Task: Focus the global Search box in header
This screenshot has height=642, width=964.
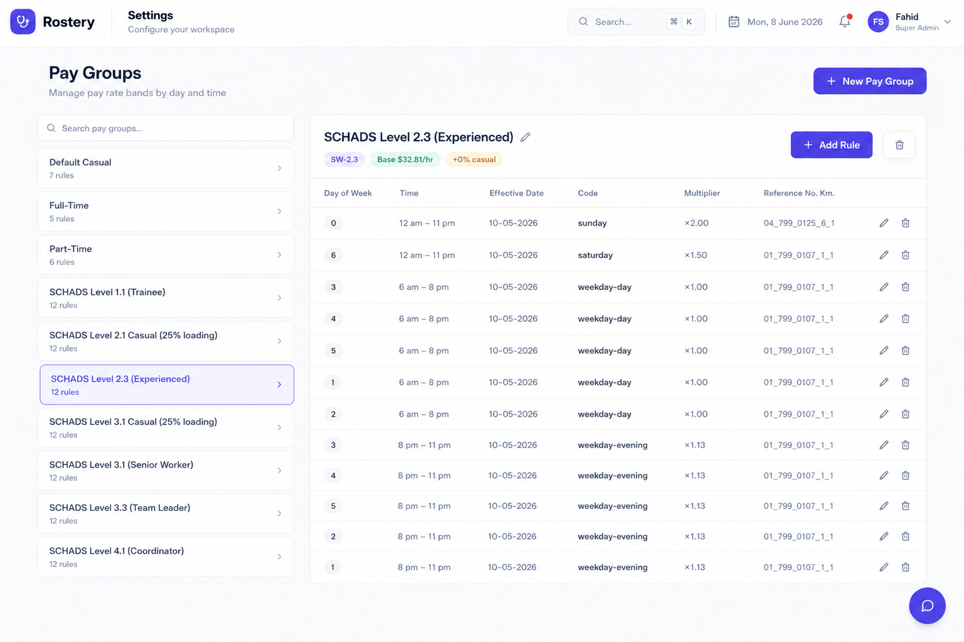Action: click(x=636, y=22)
